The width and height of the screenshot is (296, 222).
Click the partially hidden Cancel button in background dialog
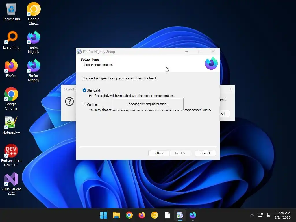pyautogui.click(x=225, y=114)
